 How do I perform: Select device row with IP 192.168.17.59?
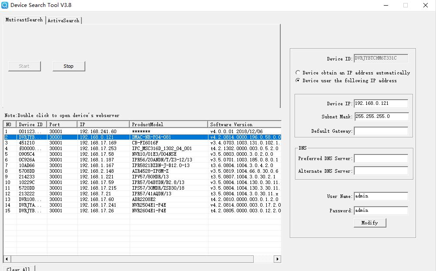tap(142, 182)
